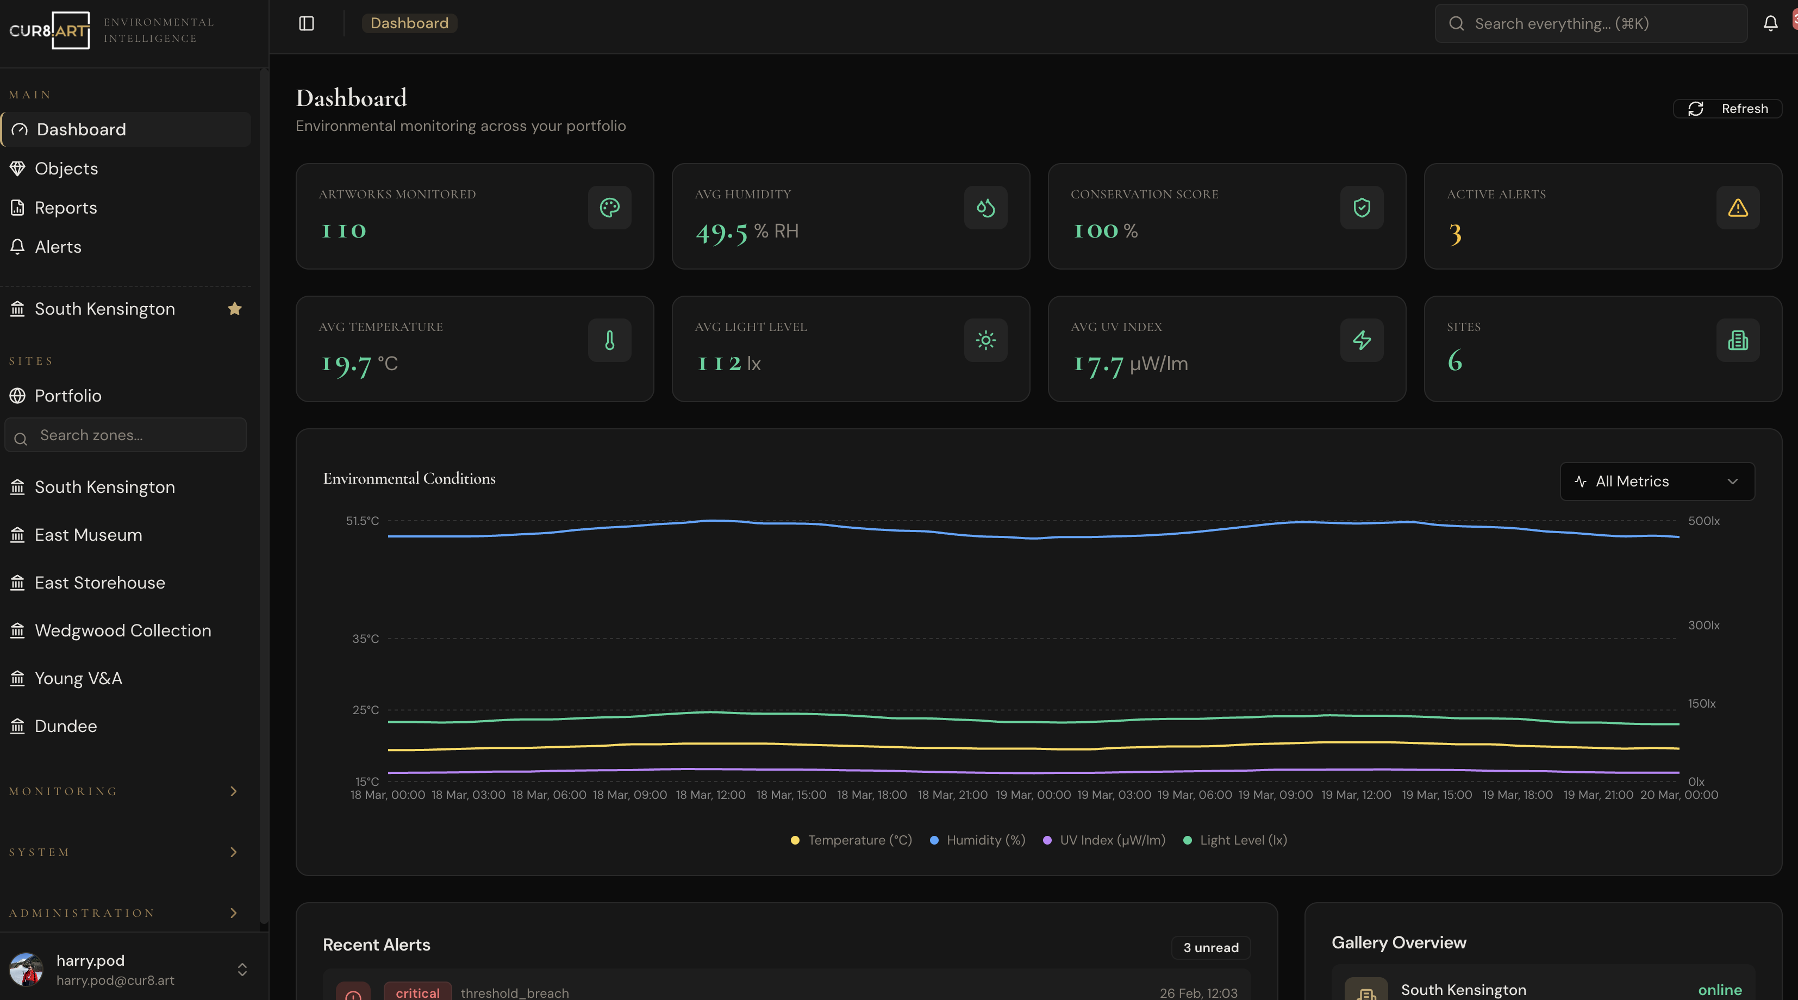Click the thermometer icon on Avg Temperature card
Screen dimensions: 1798x1000
(x=609, y=340)
